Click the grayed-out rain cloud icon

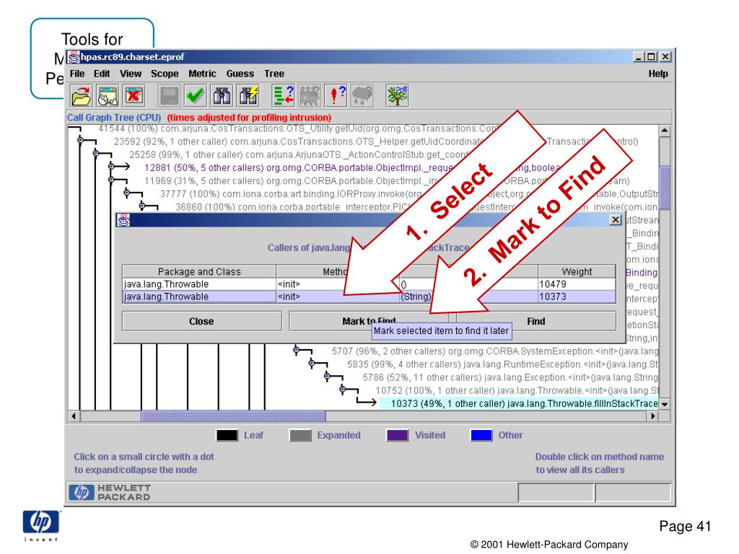pyautogui.click(x=362, y=96)
